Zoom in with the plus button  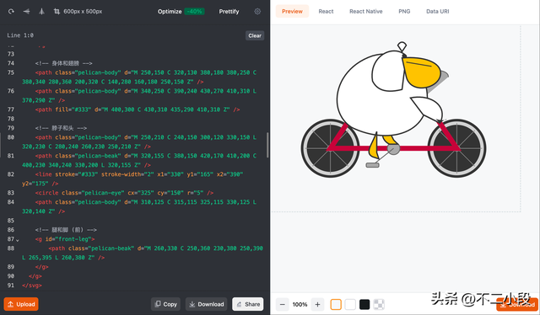coord(317,304)
